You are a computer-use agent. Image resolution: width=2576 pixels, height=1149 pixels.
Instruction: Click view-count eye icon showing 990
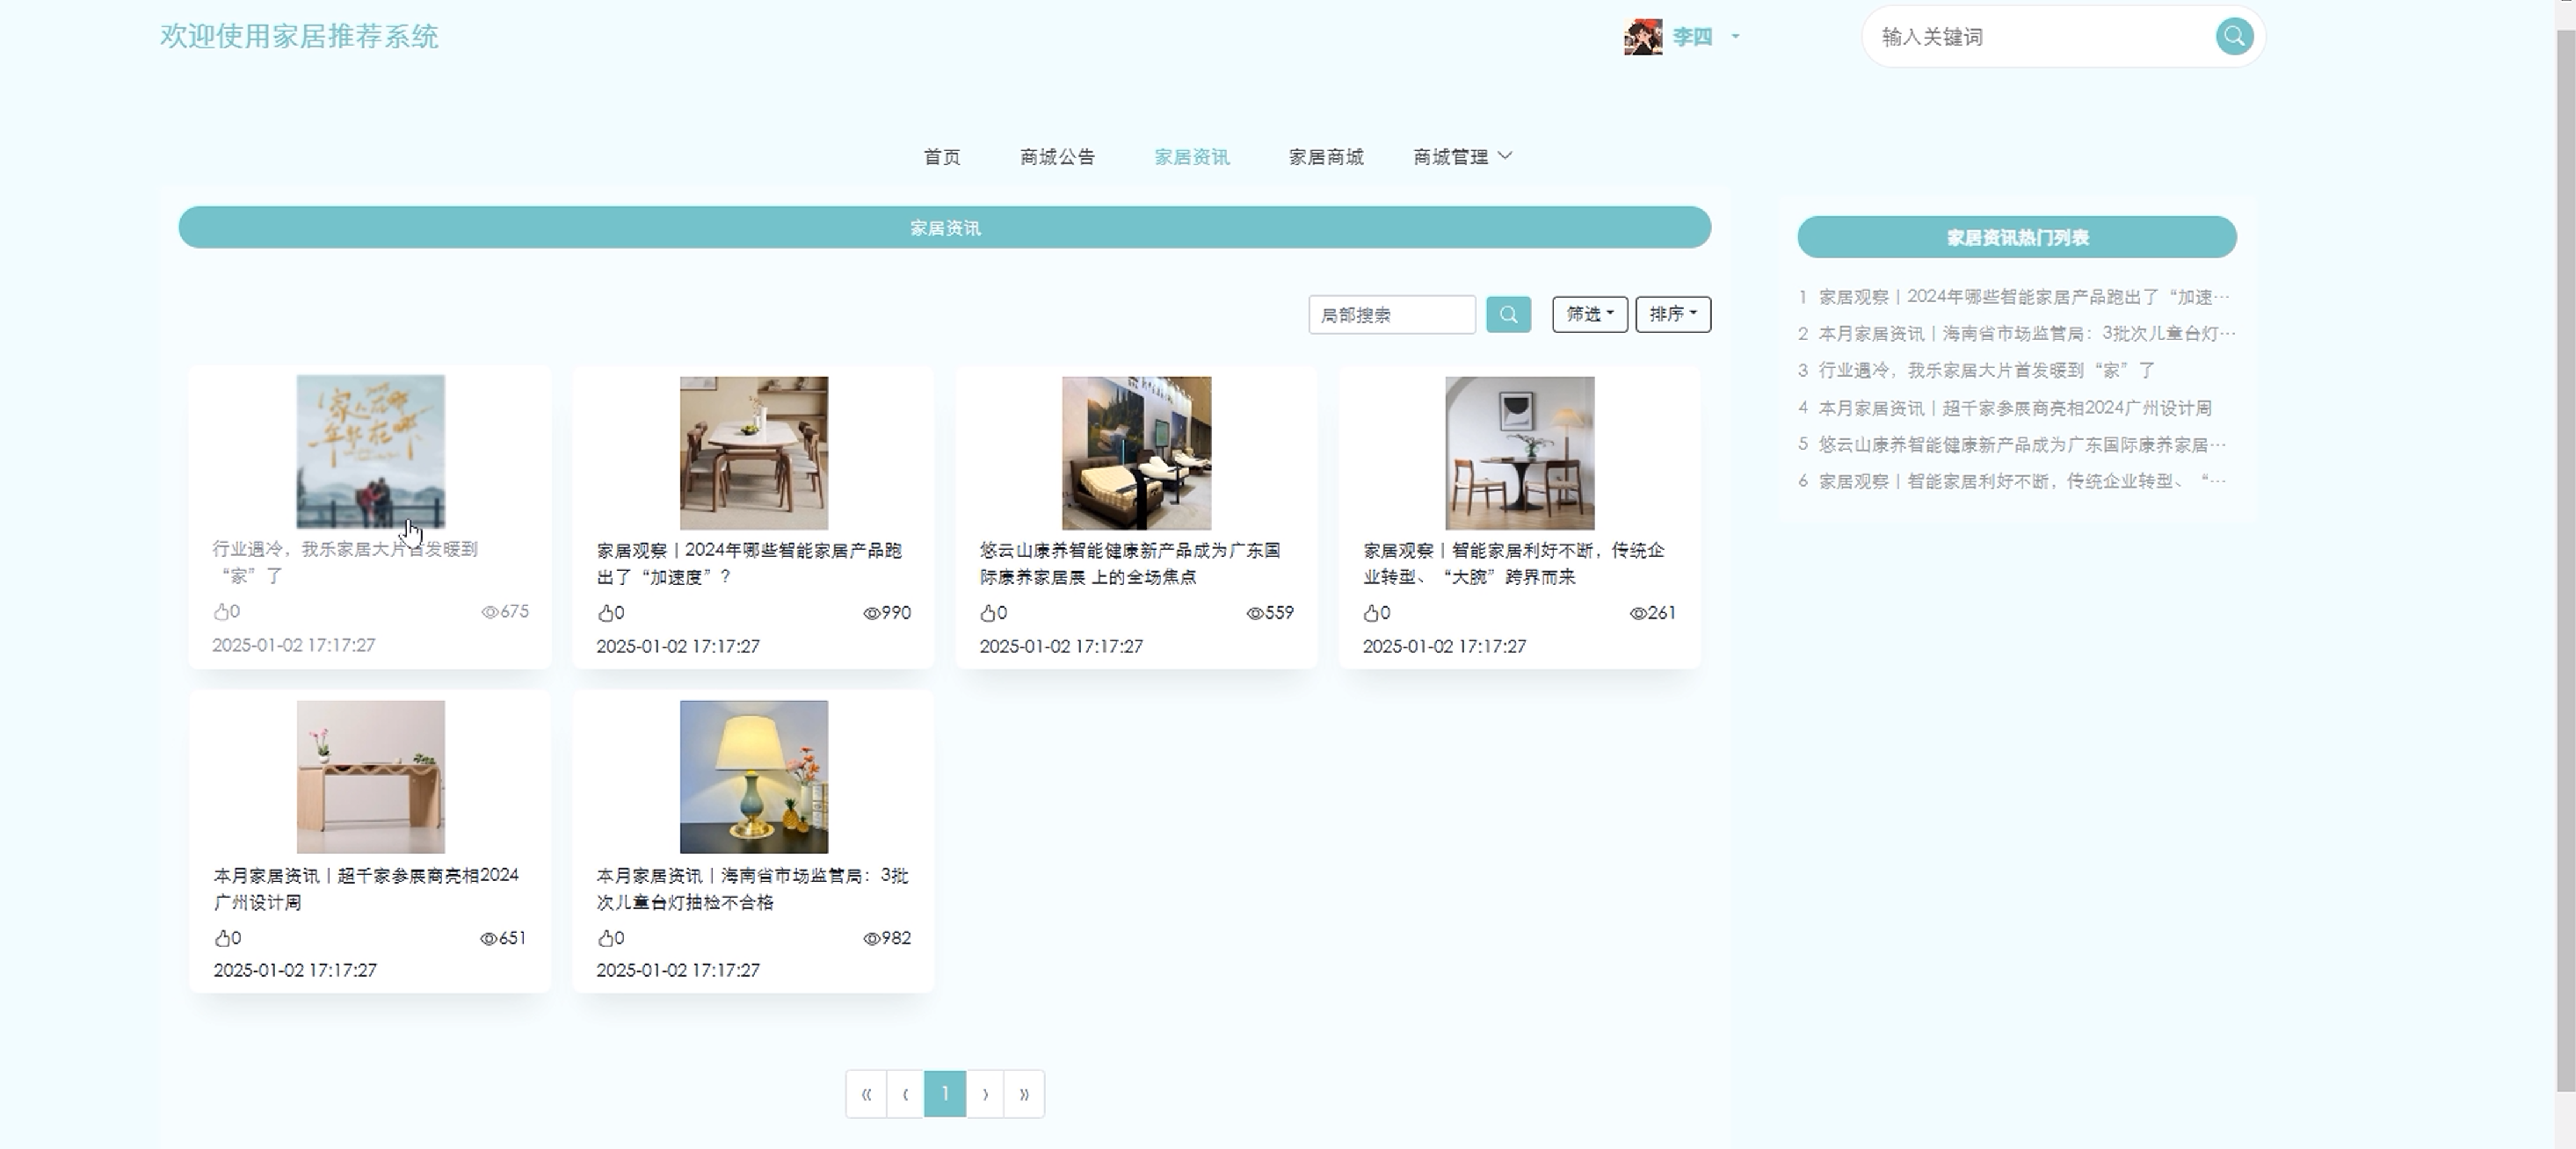871,613
